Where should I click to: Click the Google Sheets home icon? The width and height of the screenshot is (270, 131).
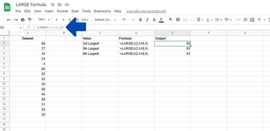pos(7,7)
